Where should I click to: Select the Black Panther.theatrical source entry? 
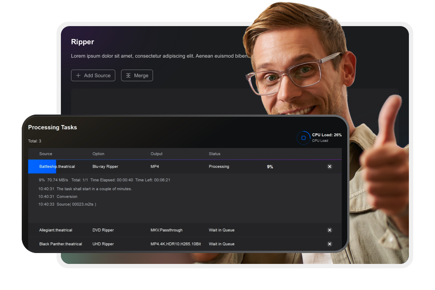tap(61, 244)
